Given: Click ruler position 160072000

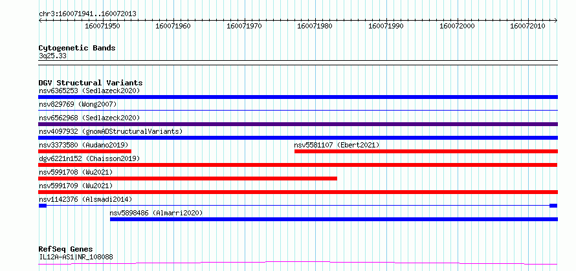Looking at the screenshot, I should [x=458, y=26].
